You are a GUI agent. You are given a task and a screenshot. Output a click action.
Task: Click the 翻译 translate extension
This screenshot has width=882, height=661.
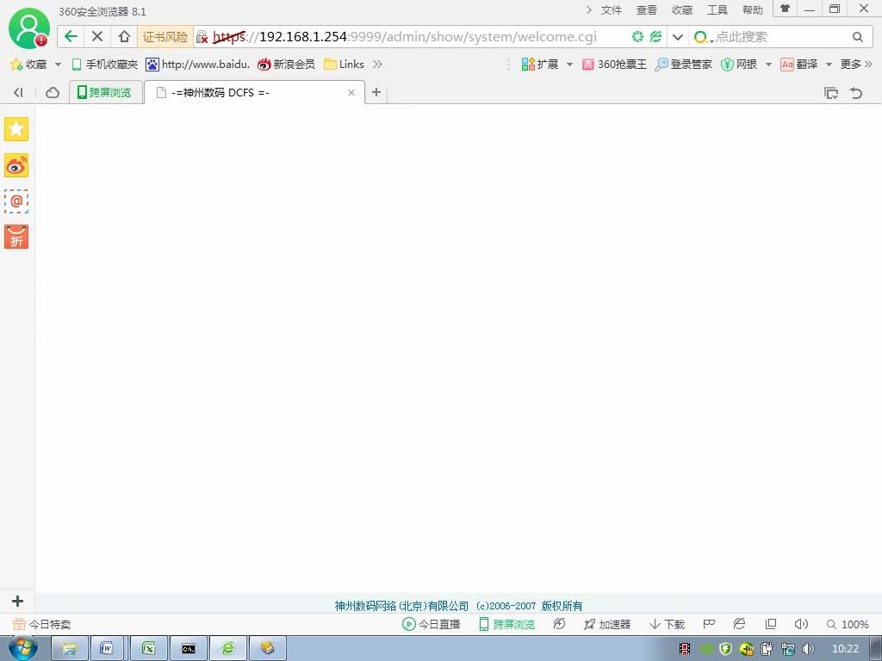(x=798, y=64)
